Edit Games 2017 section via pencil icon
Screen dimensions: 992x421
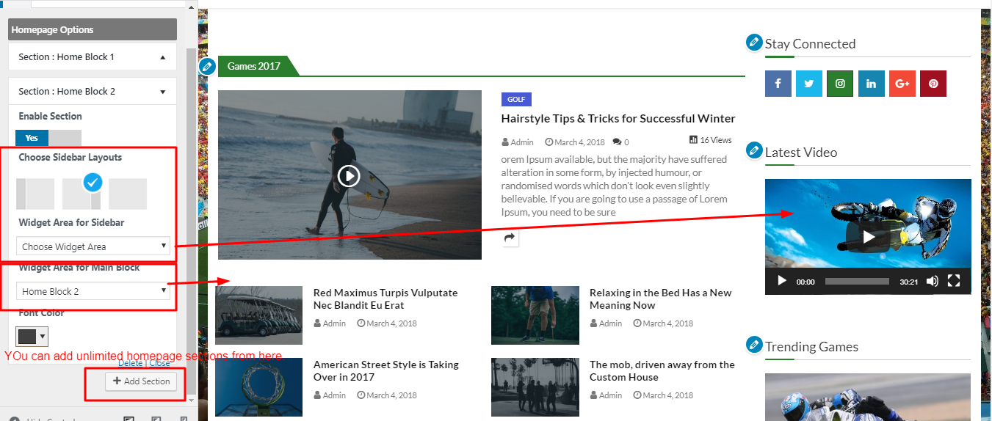(207, 67)
